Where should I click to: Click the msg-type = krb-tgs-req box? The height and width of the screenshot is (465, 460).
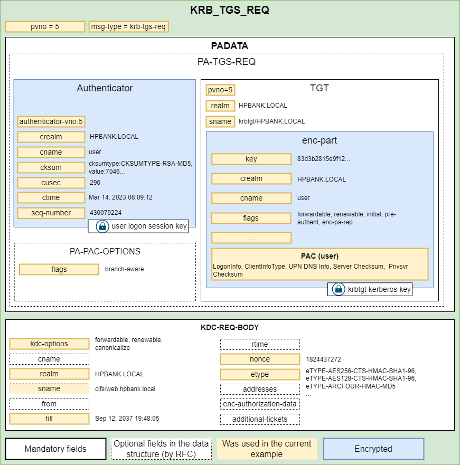coord(129,27)
